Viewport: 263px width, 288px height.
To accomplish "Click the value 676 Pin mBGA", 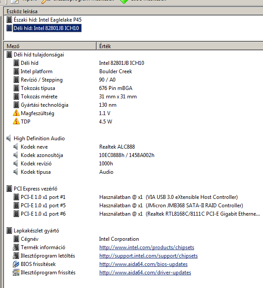I will (x=116, y=88).
